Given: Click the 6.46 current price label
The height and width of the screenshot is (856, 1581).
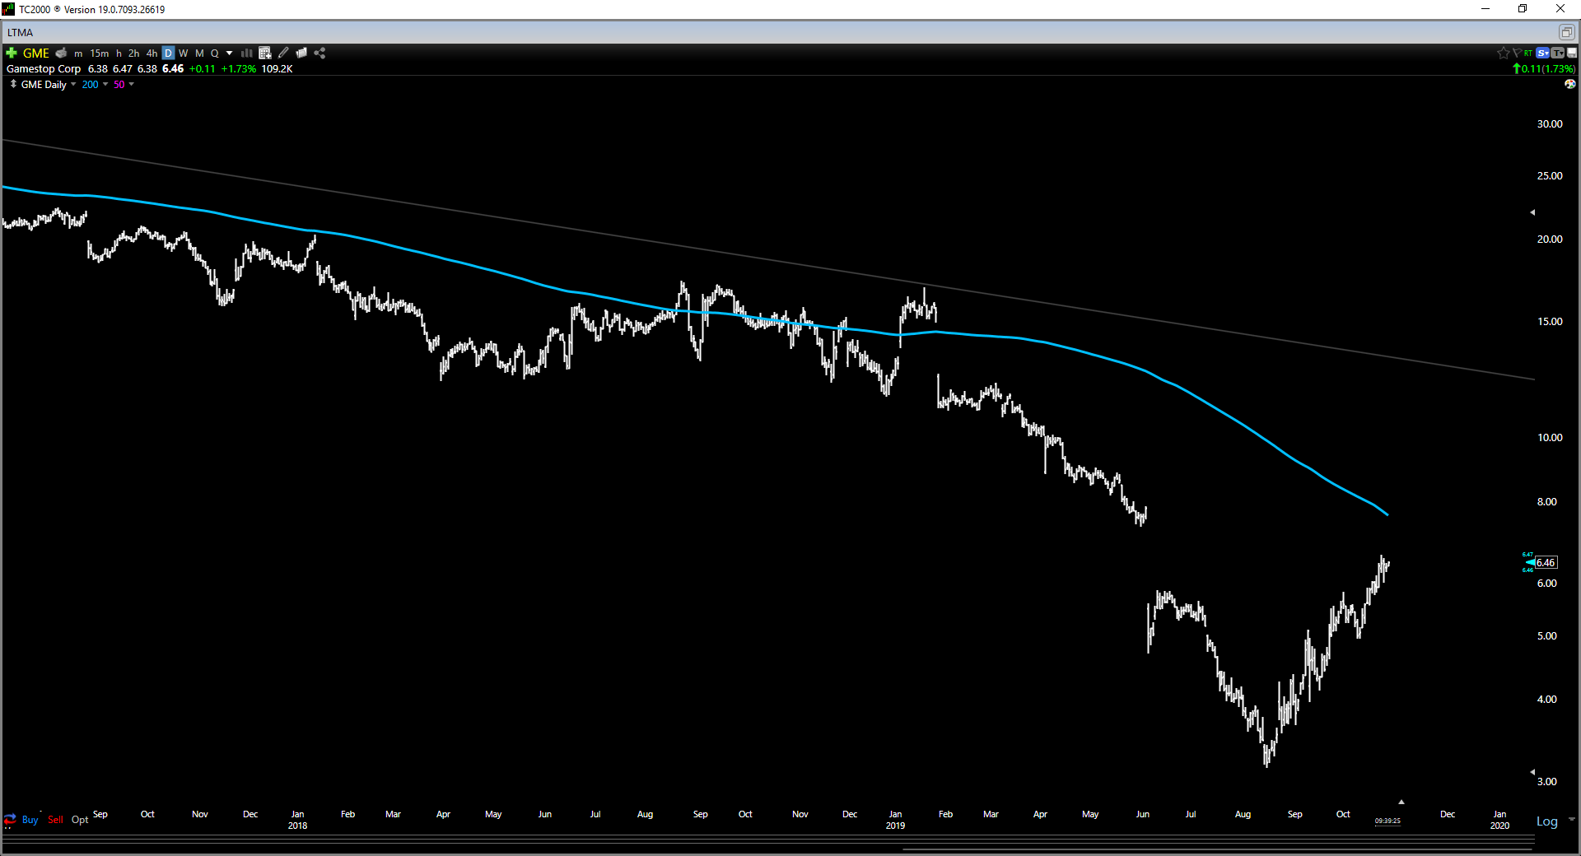Looking at the screenshot, I should (x=1546, y=562).
